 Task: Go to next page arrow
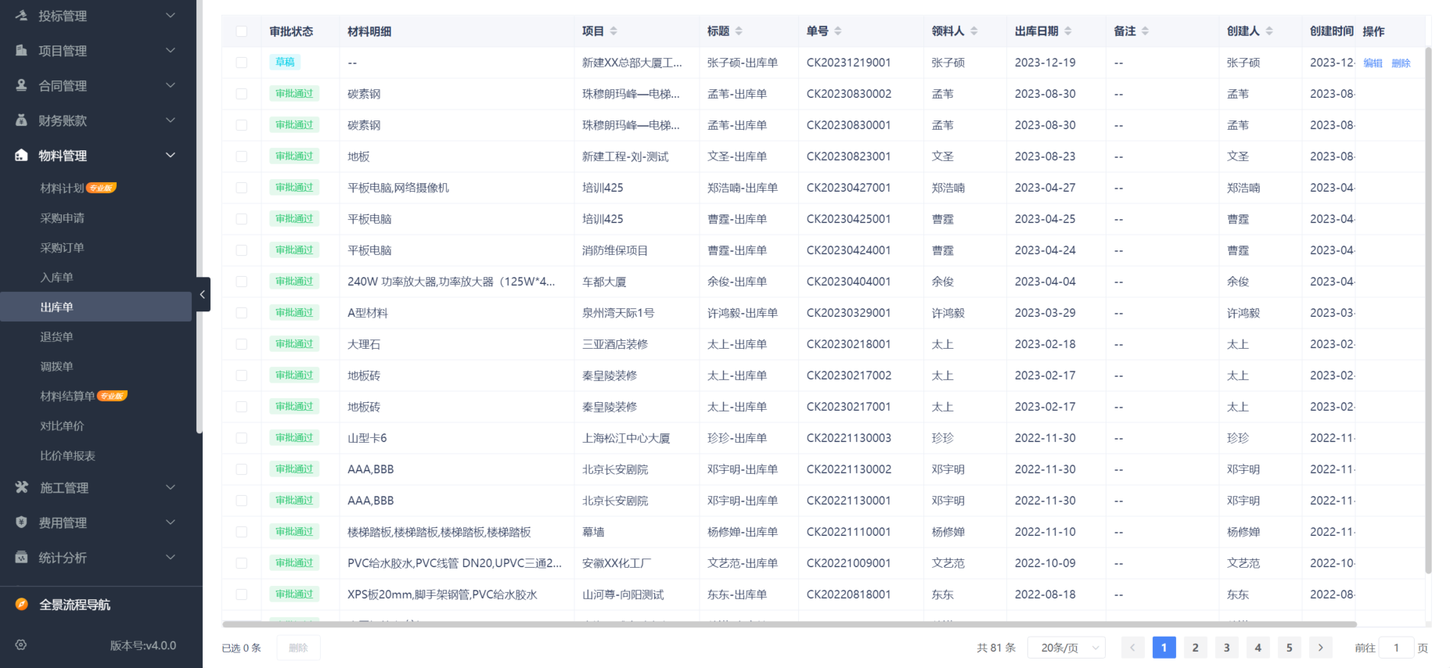click(1321, 648)
